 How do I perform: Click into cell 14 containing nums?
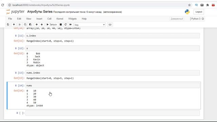coord(113,85)
